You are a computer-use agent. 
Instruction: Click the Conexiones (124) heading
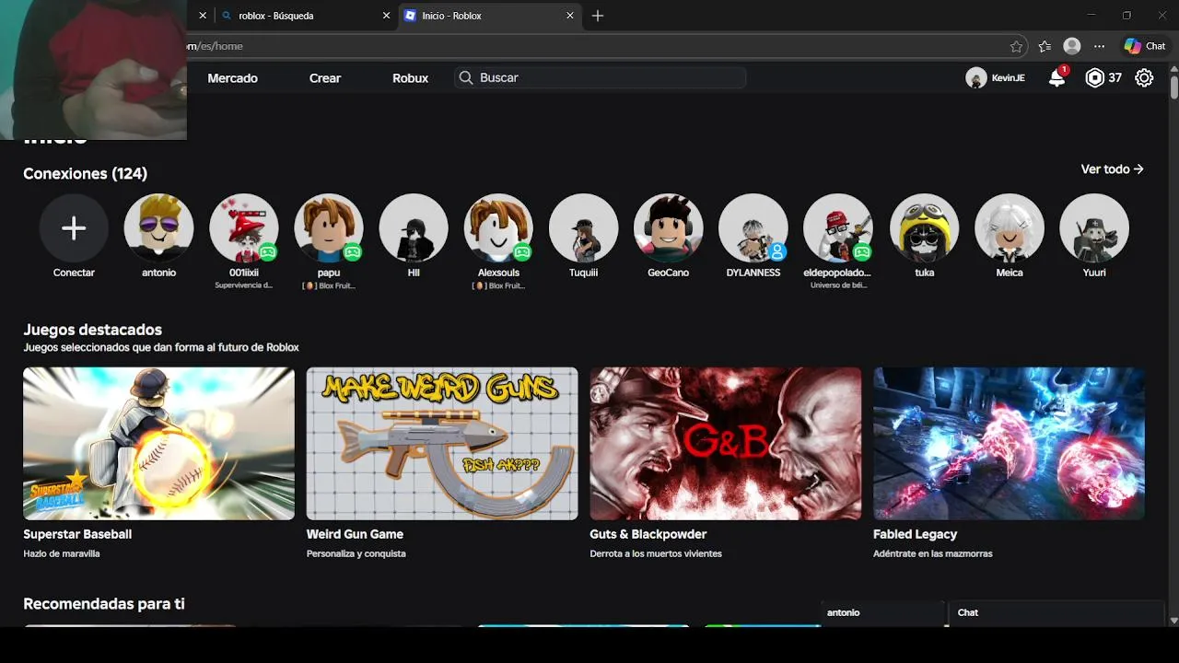point(85,173)
